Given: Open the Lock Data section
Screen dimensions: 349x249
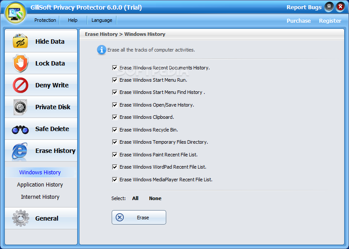Looking at the screenshot, I should (41, 63).
